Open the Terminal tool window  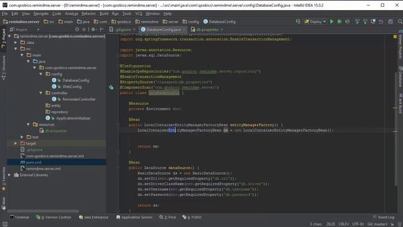[x=20, y=217]
